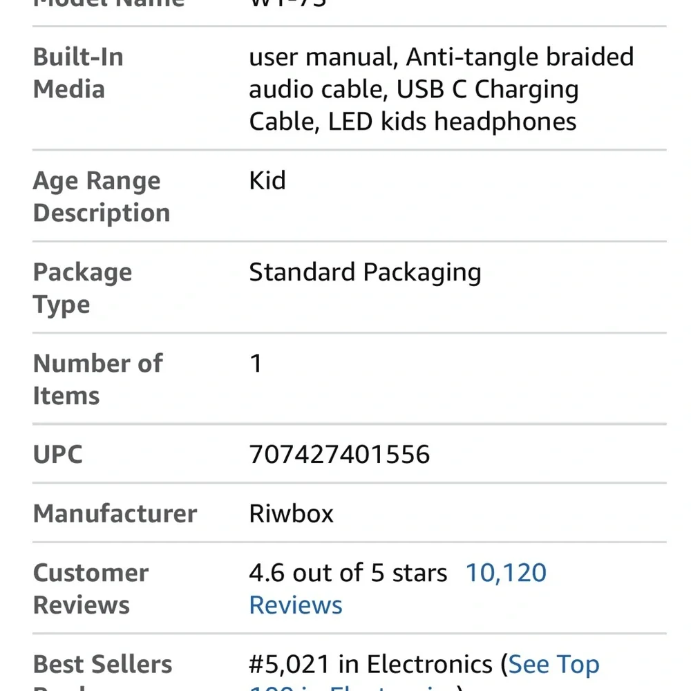This screenshot has height=691, width=691.
Task: Click the Customer Reviews label
Action: (91, 588)
